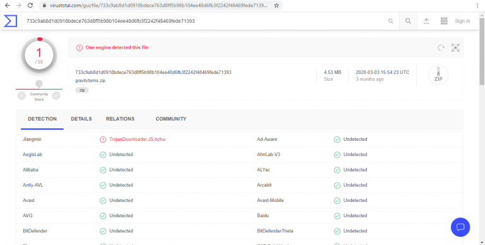This screenshot has width=485, height=245.
Task: Switch to the DETAILS tab
Action: coord(81,119)
